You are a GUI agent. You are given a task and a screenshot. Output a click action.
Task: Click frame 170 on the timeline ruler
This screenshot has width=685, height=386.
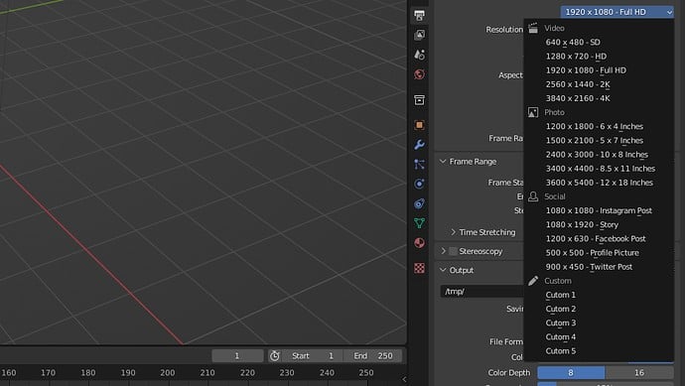(48, 373)
